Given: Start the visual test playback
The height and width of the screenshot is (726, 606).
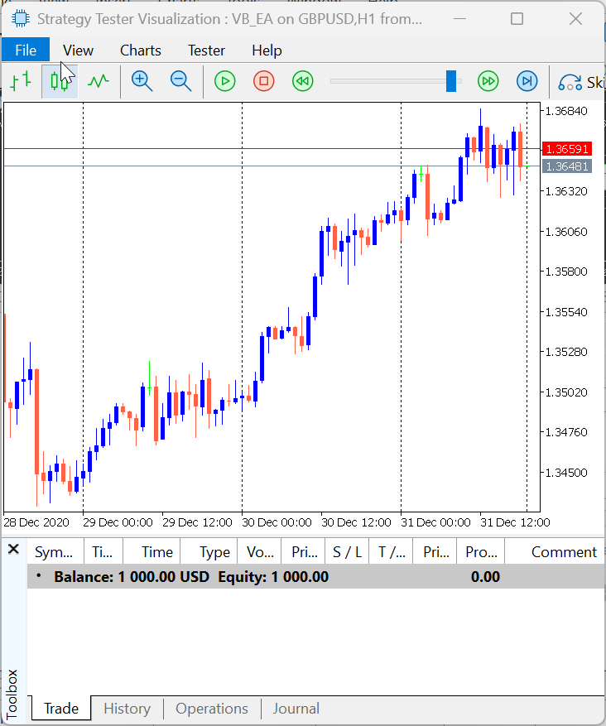Looking at the screenshot, I should pos(225,81).
